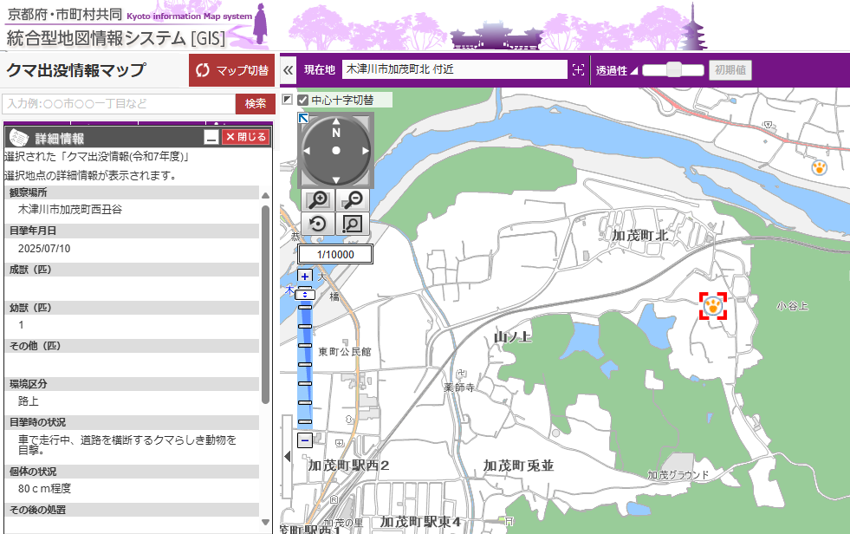Click the 透過性 transparency slider handle
Screen dimensions: 850x534
673,70
